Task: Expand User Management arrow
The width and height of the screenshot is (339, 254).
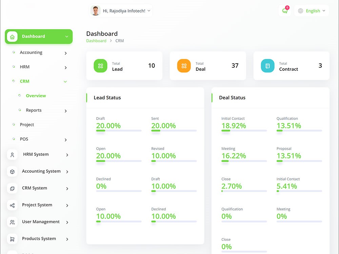Action: (x=67, y=222)
